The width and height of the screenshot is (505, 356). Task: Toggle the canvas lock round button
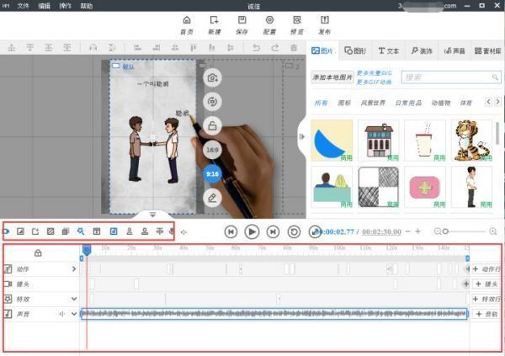(212, 125)
